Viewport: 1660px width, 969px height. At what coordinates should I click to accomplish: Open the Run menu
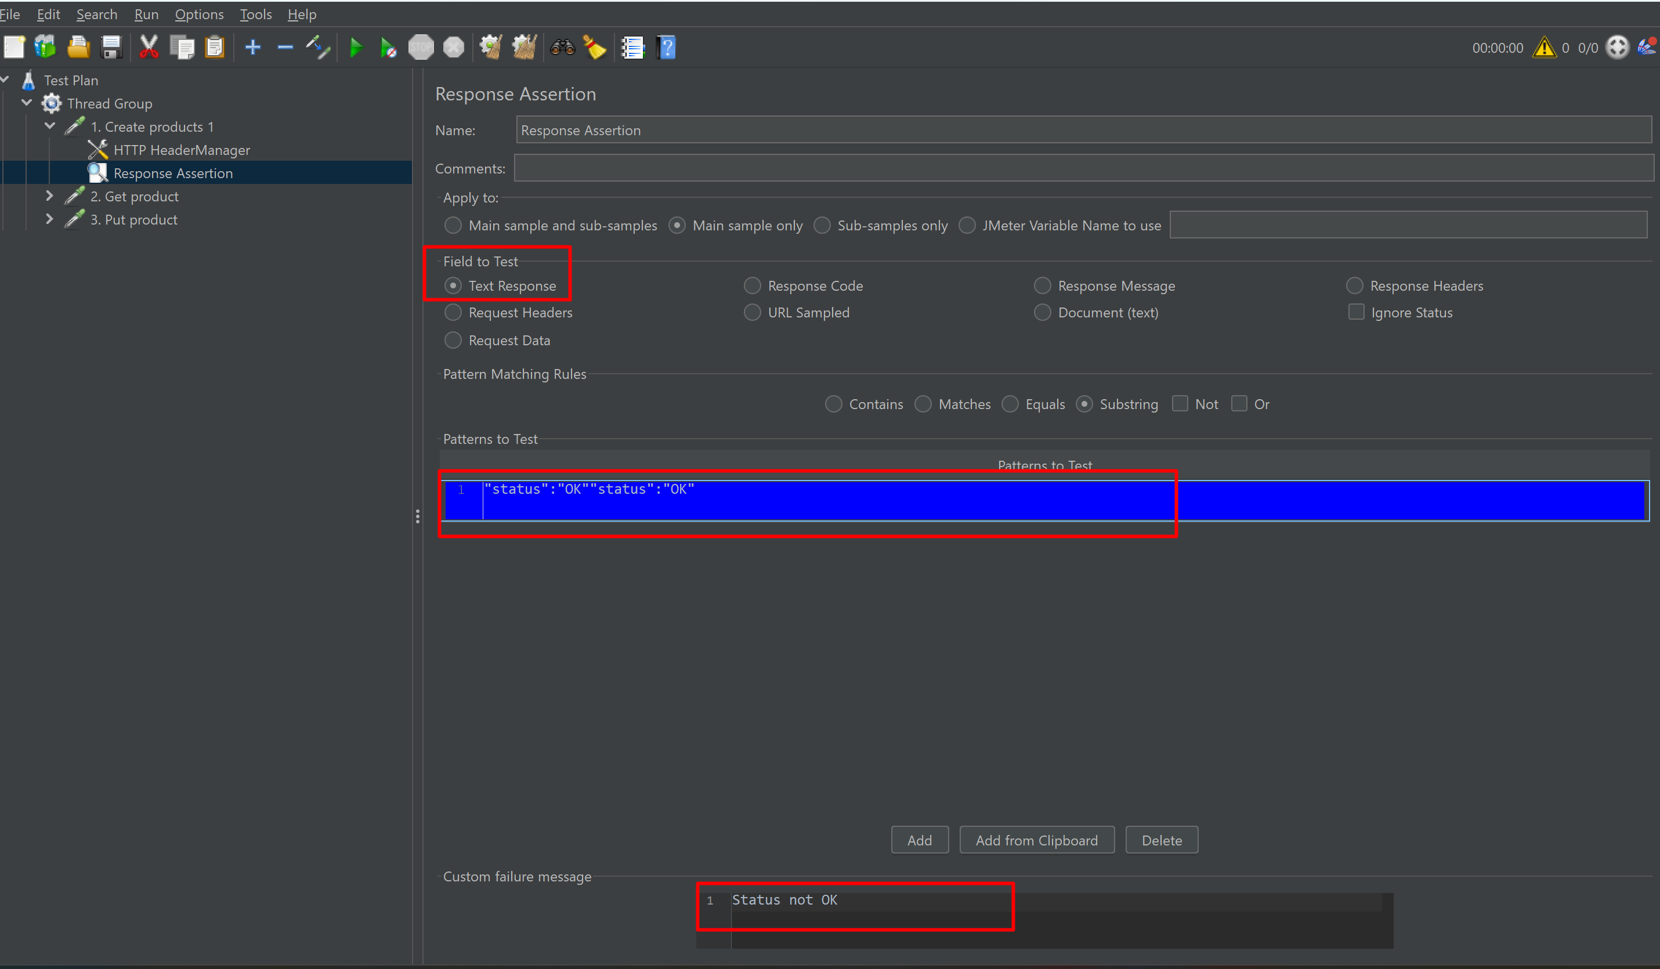pyautogui.click(x=146, y=15)
